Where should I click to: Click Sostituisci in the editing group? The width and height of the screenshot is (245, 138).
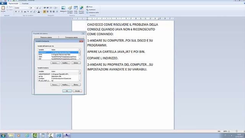(x=91, y=10)
